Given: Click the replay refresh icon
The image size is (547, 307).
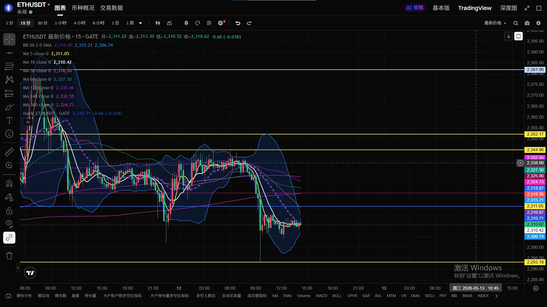Looking at the screenshot, I should (198, 23).
